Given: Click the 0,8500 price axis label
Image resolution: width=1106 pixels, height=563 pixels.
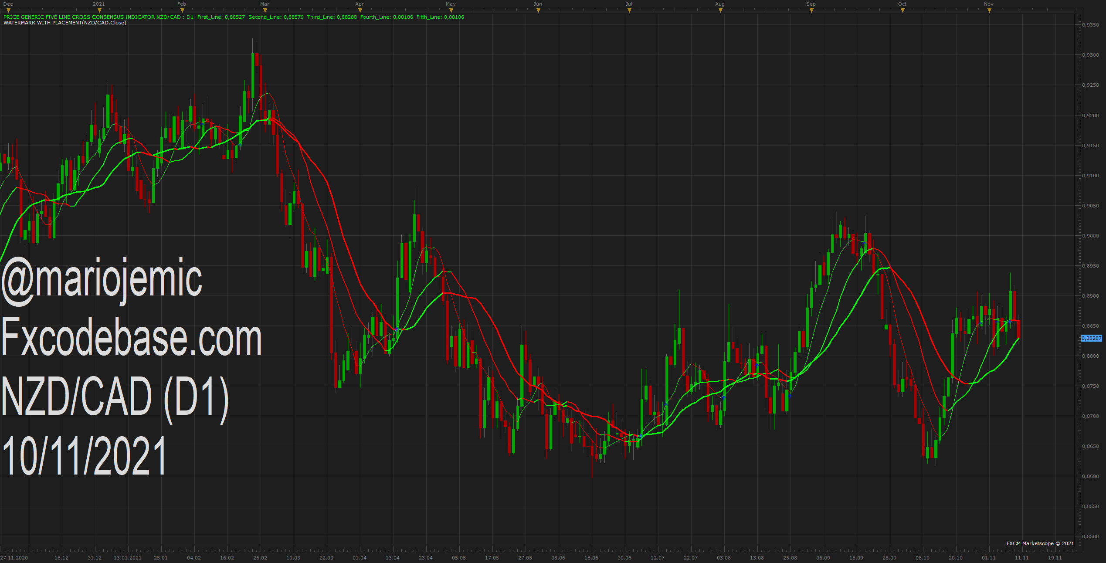Looking at the screenshot, I should pos(1091,536).
